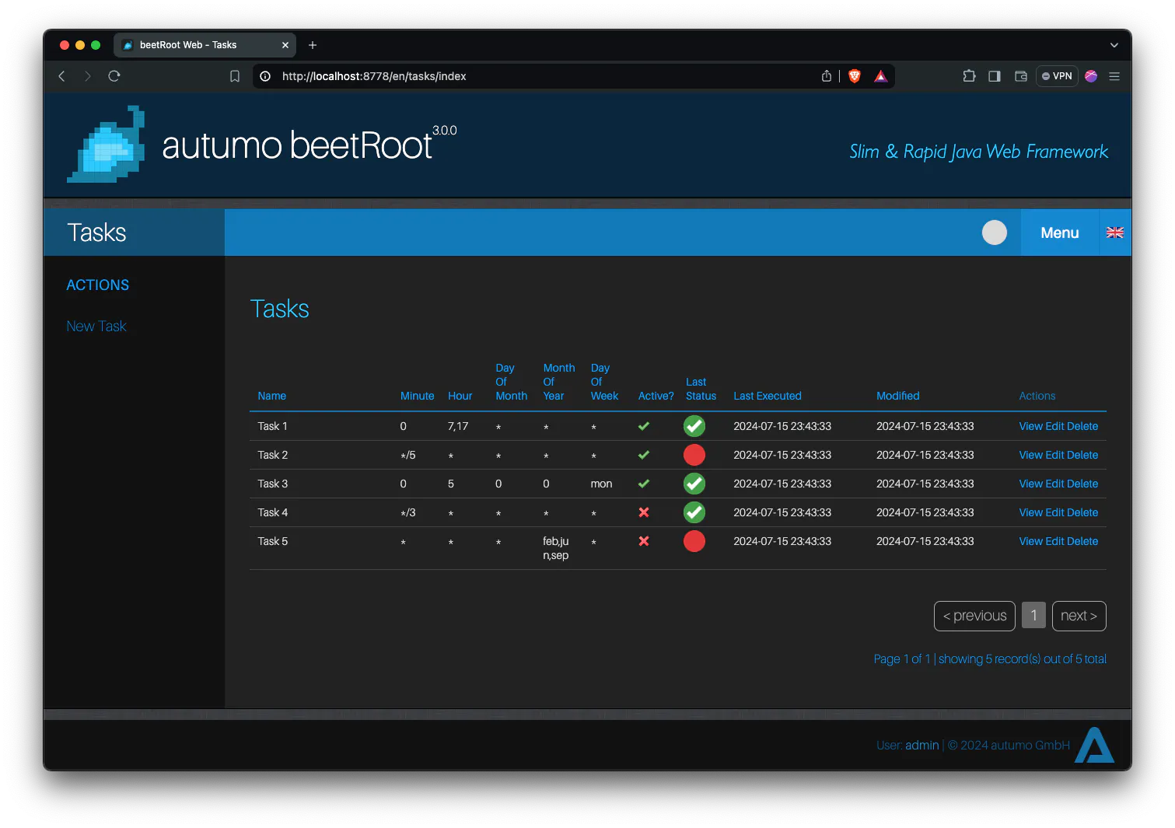This screenshot has height=828, width=1175.
Task: Click the Task 5 inactive red cross
Action: pos(644,541)
